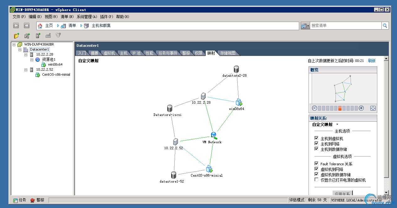Click scroll down arrow of map panel
Image resolution: width=397 pixels, height=208 pixels.
[x=386, y=192]
